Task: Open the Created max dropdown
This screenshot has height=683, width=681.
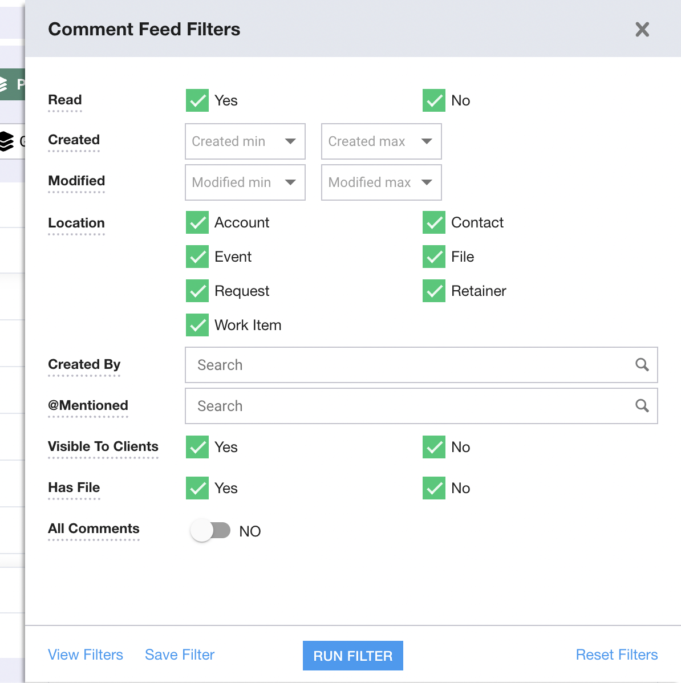Action: click(382, 141)
